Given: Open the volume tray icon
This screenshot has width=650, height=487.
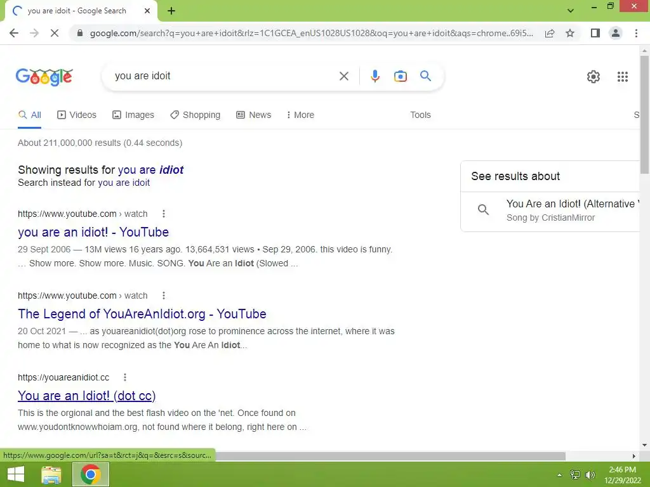Looking at the screenshot, I should (590, 475).
